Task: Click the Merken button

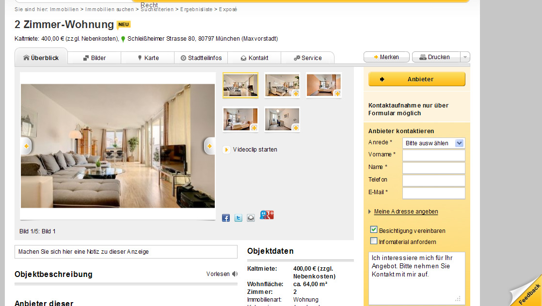Action: (x=386, y=57)
